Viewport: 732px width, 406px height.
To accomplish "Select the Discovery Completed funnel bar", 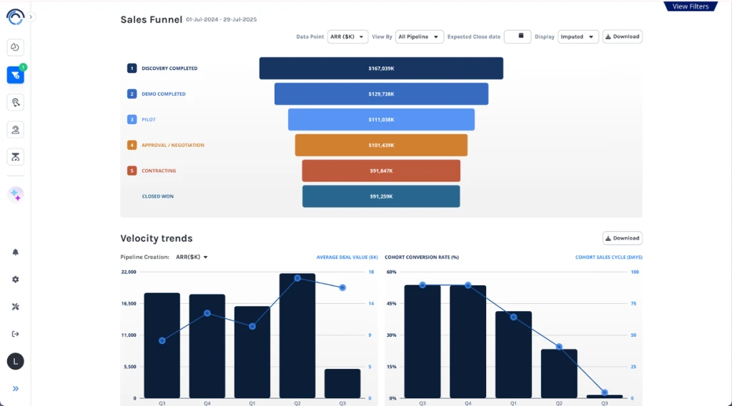I will coord(381,68).
